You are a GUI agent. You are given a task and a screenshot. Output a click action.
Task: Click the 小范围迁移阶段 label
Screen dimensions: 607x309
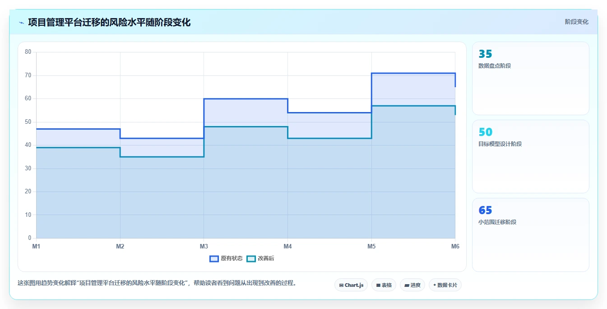497,222
